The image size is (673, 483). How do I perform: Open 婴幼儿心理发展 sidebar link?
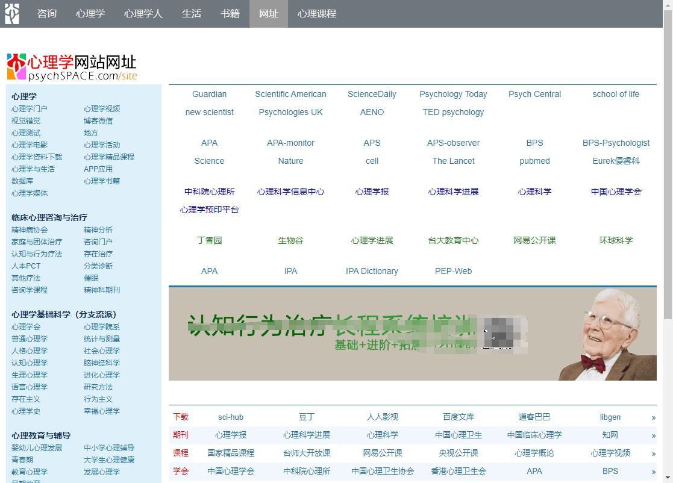tap(37, 448)
